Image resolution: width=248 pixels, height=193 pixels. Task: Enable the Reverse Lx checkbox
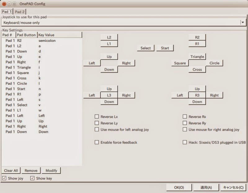[97, 117]
